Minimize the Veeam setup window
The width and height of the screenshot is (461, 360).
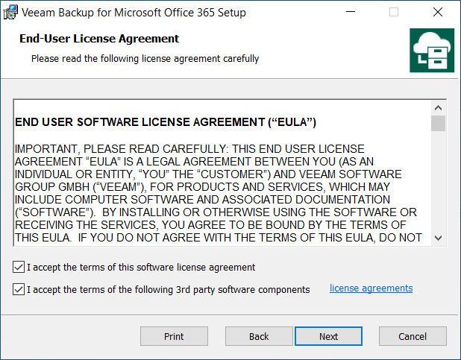351,13
